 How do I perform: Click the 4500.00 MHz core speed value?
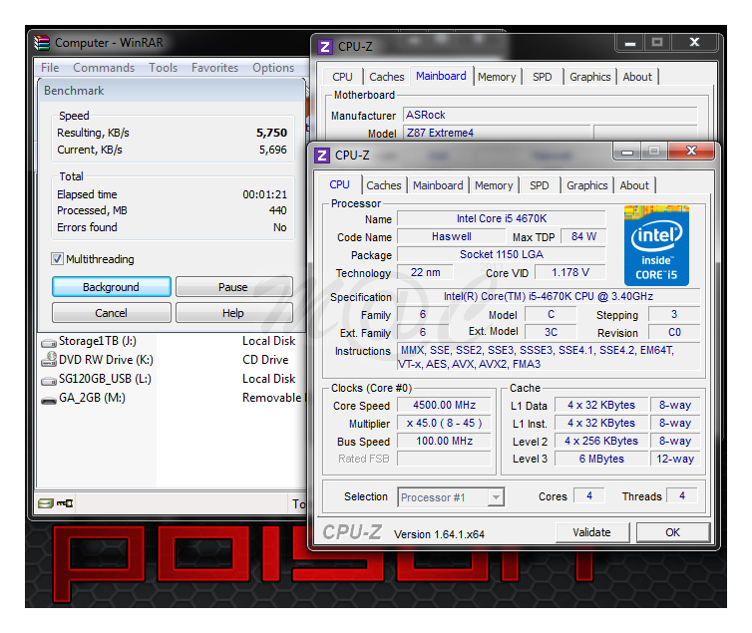click(x=444, y=405)
